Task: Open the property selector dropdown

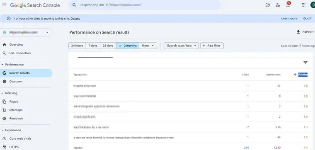Action: click(x=26, y=33)
